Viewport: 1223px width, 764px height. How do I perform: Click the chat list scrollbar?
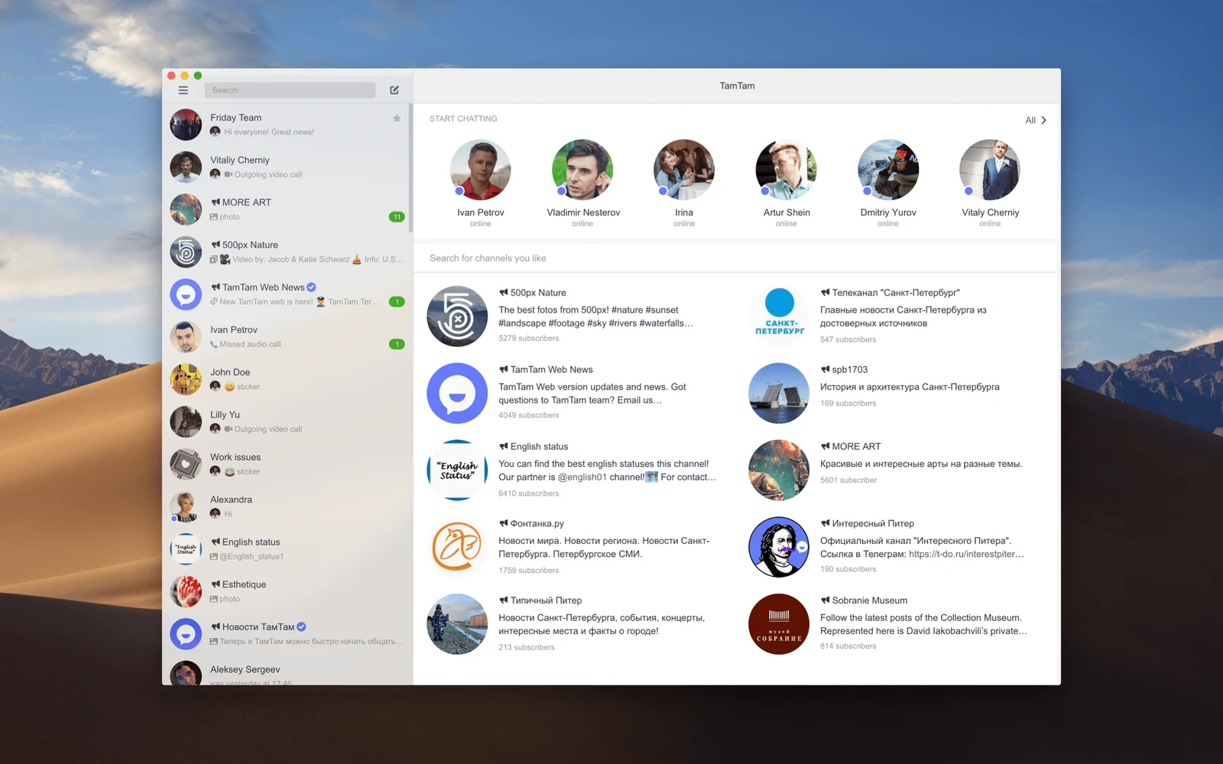pyautogui.click(x=410, y=168)
